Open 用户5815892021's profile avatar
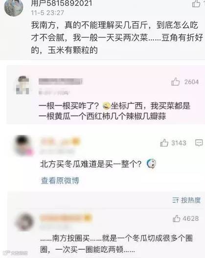This screenshot has width=205, height=258. [14, 7]
